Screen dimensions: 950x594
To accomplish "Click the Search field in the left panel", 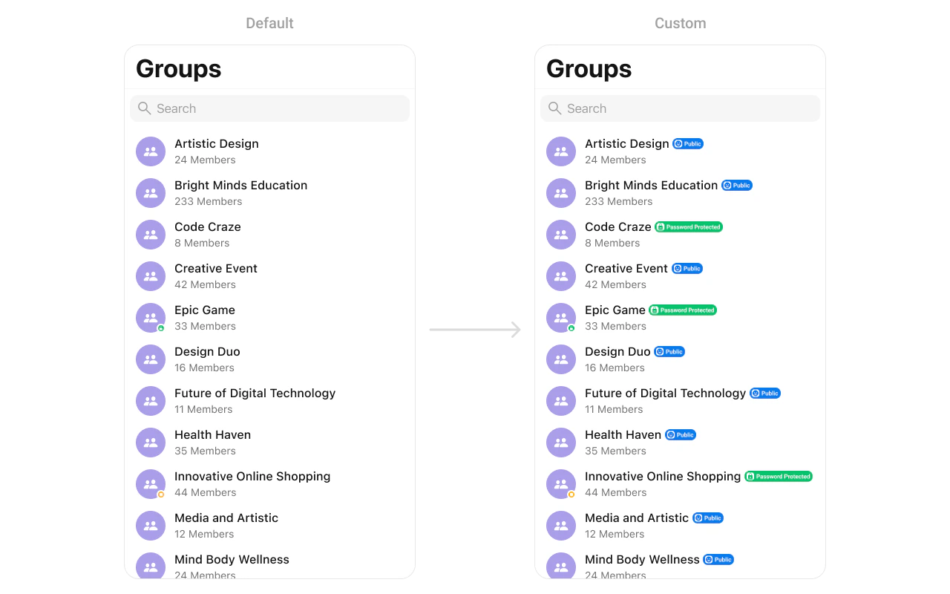I will click(269, 108).
